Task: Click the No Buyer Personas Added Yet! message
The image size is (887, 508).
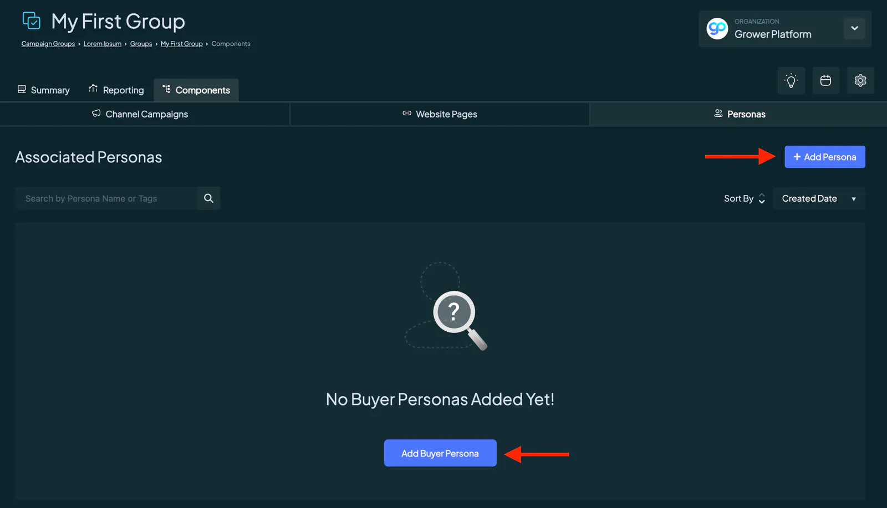Action: coord(440,399)
